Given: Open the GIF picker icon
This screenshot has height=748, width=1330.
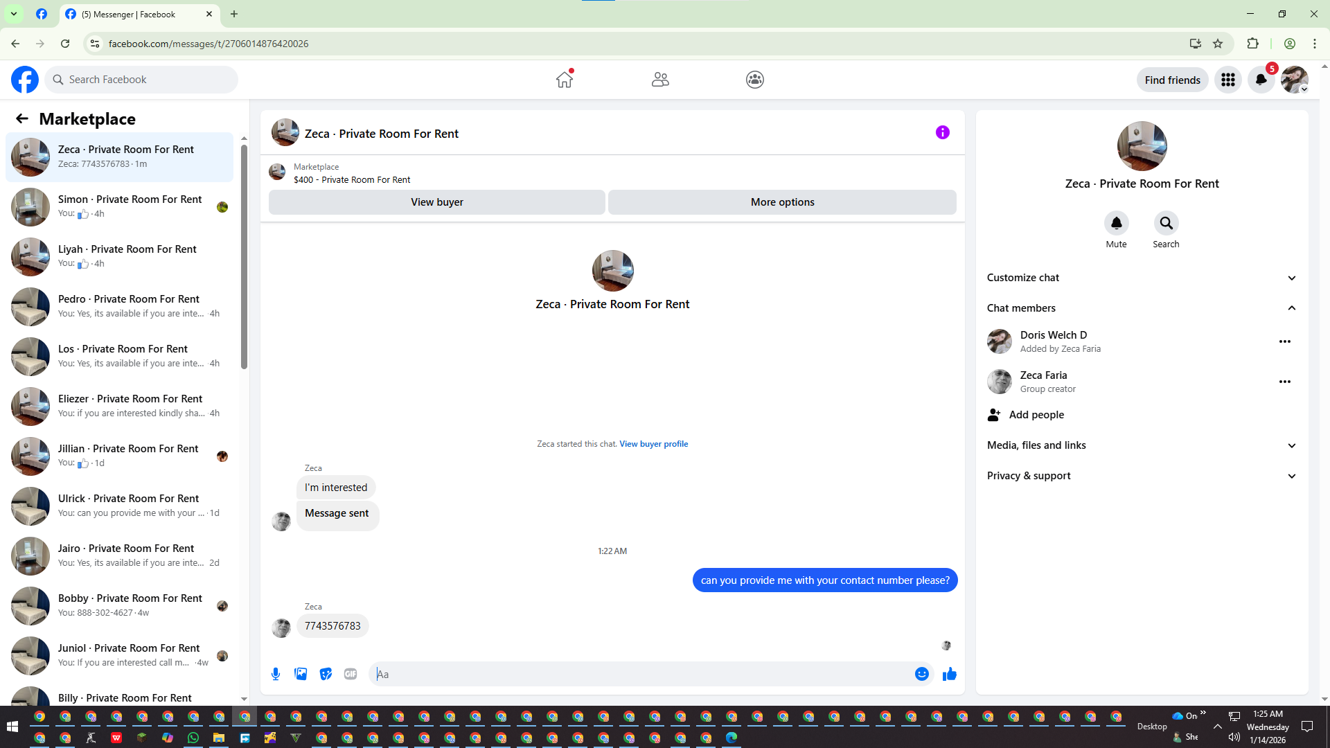Looking at the screenshot, I should (x=351, y=674).
